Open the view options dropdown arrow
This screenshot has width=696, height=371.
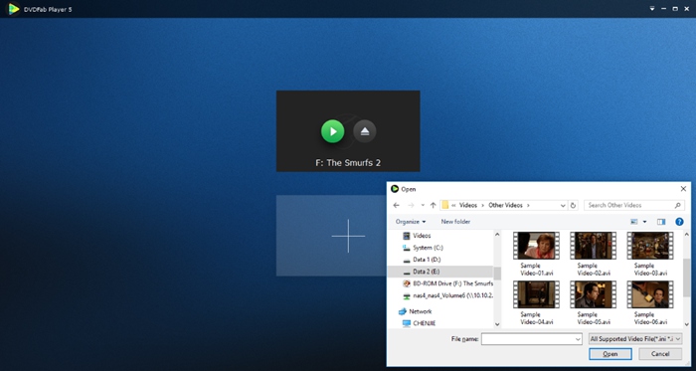pos(644,222)
